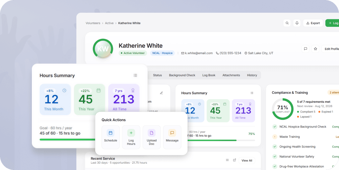
Task: Click the Edit Profile button
Action: (331, 49)
